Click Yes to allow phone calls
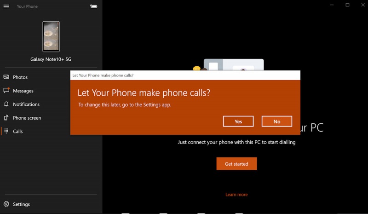Screen dimensions: 368x214 [x=238, y=121]
